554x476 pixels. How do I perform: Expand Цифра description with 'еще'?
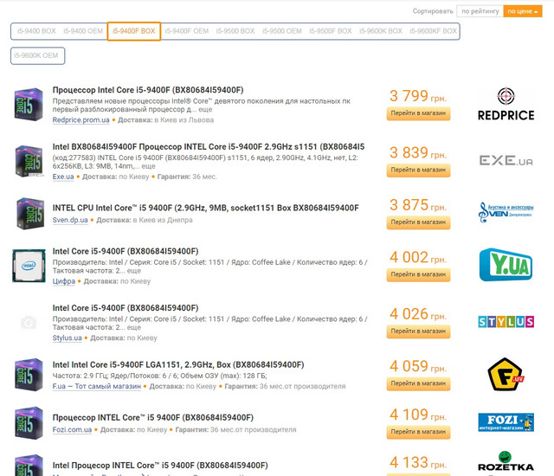[x=133, y=271]
